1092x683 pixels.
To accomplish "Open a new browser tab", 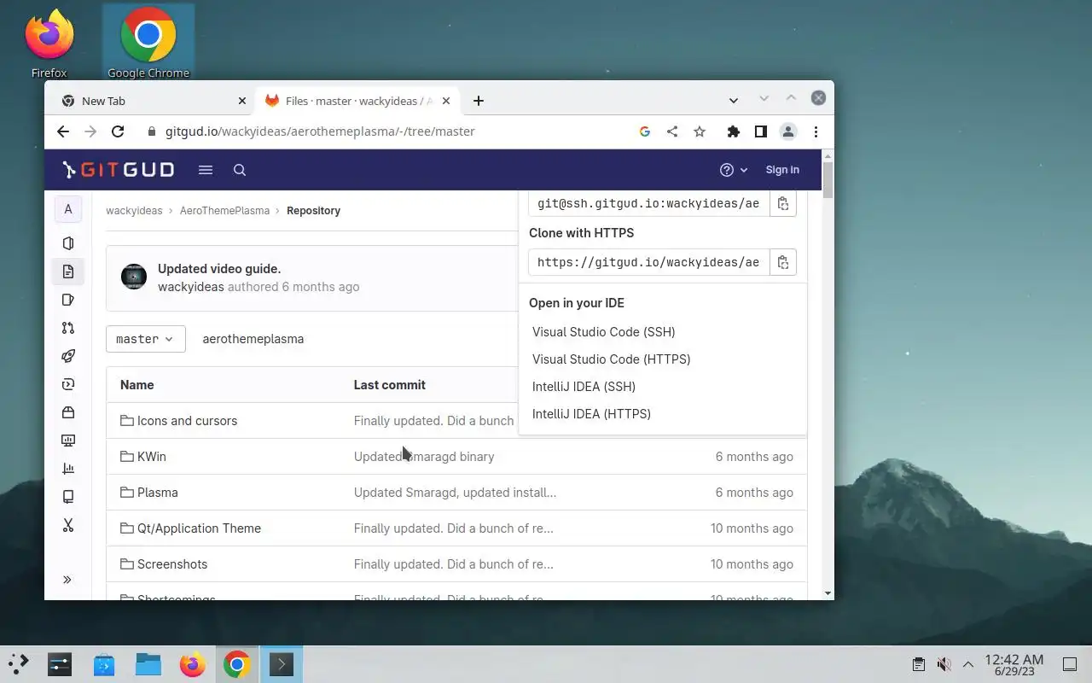I will pyautogui.click(x=479, y=101).
